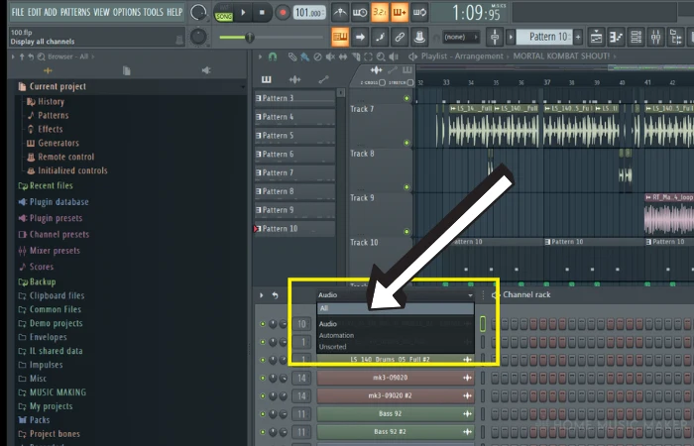Click the mk3-09020 #2 channel button

(x=396, y=396)
